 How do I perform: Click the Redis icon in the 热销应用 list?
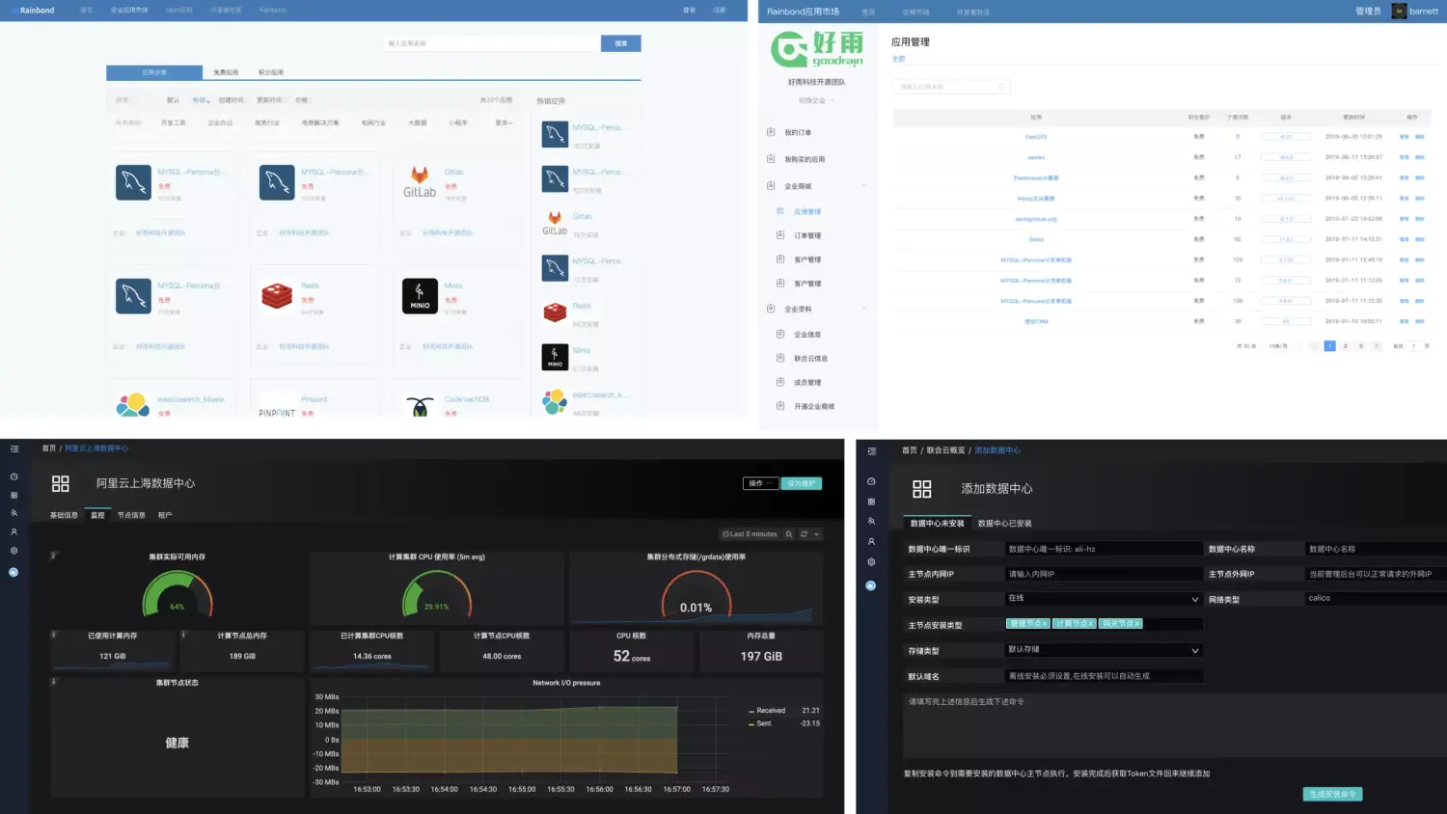pyautogui.click(x=555, y=312)
